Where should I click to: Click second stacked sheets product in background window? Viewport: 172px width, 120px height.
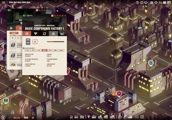click(x=13, y=55)
